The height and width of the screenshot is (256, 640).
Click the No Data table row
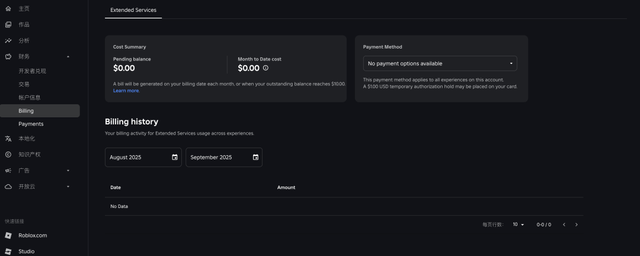pos(344,207)
